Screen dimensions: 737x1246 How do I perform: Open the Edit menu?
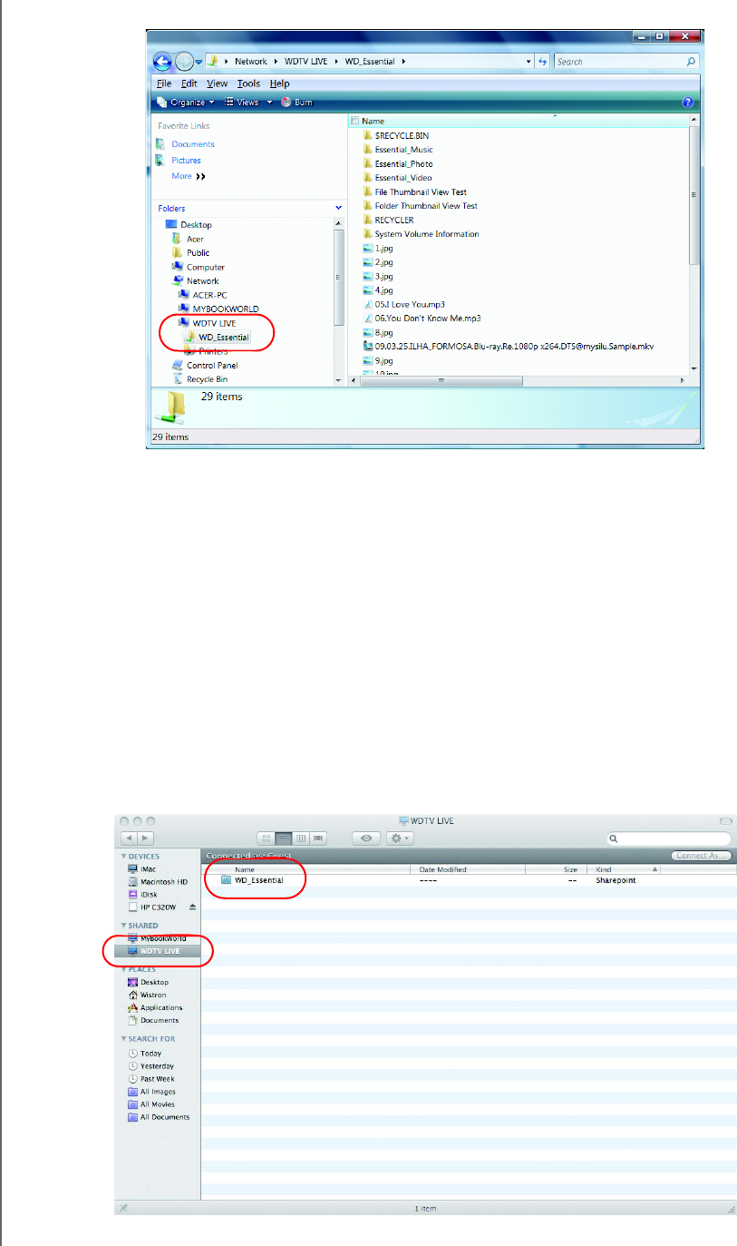(x=188, y=83)
